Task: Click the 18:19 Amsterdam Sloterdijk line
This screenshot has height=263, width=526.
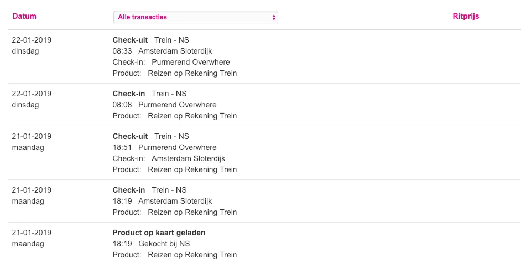Action: coord(162,201)
